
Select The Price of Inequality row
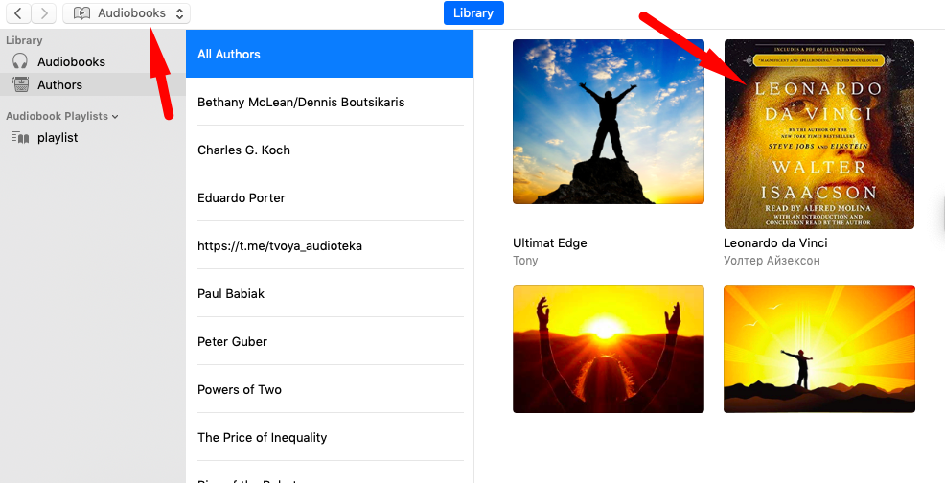(330, 437)
